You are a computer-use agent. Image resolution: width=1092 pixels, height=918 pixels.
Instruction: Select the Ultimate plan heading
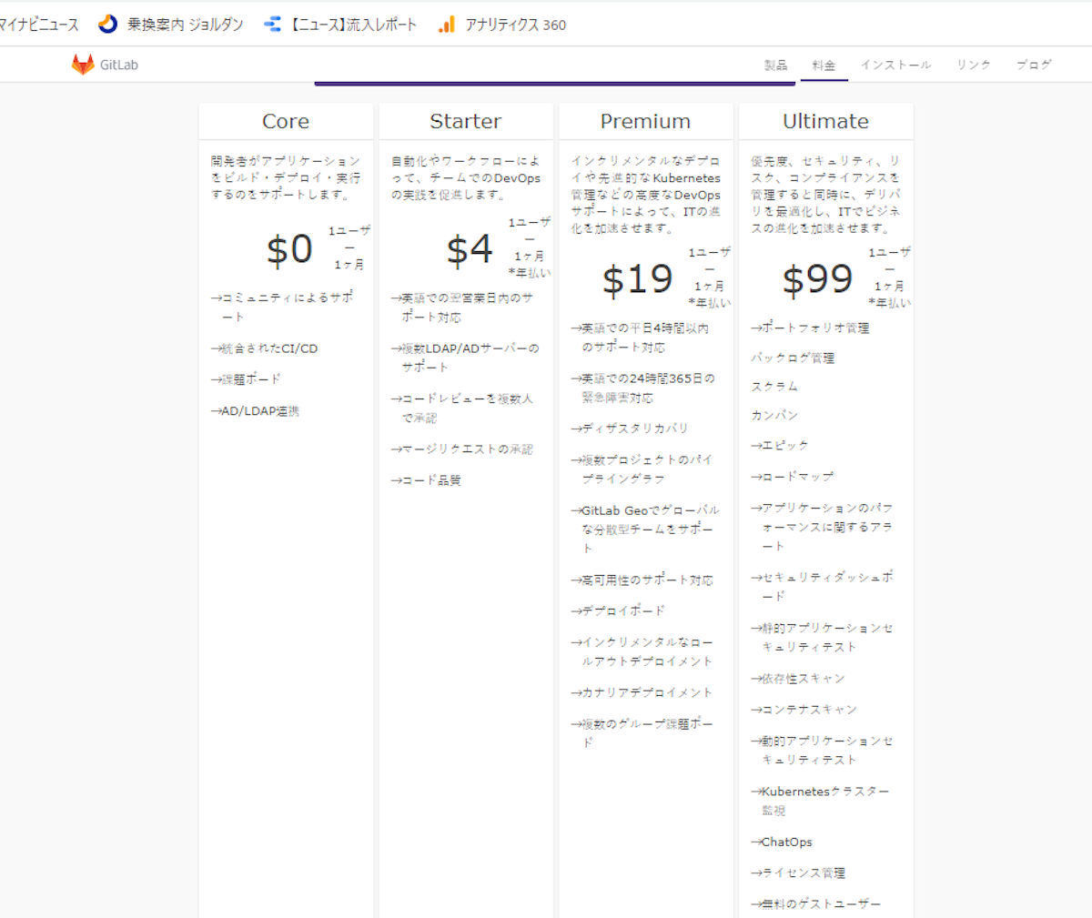click(x=825, y=121)
